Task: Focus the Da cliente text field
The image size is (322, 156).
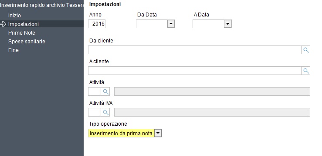Action: click(195, 50)
